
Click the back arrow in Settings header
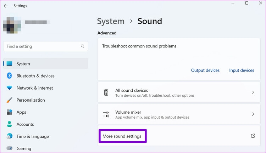tap(6, 6)
